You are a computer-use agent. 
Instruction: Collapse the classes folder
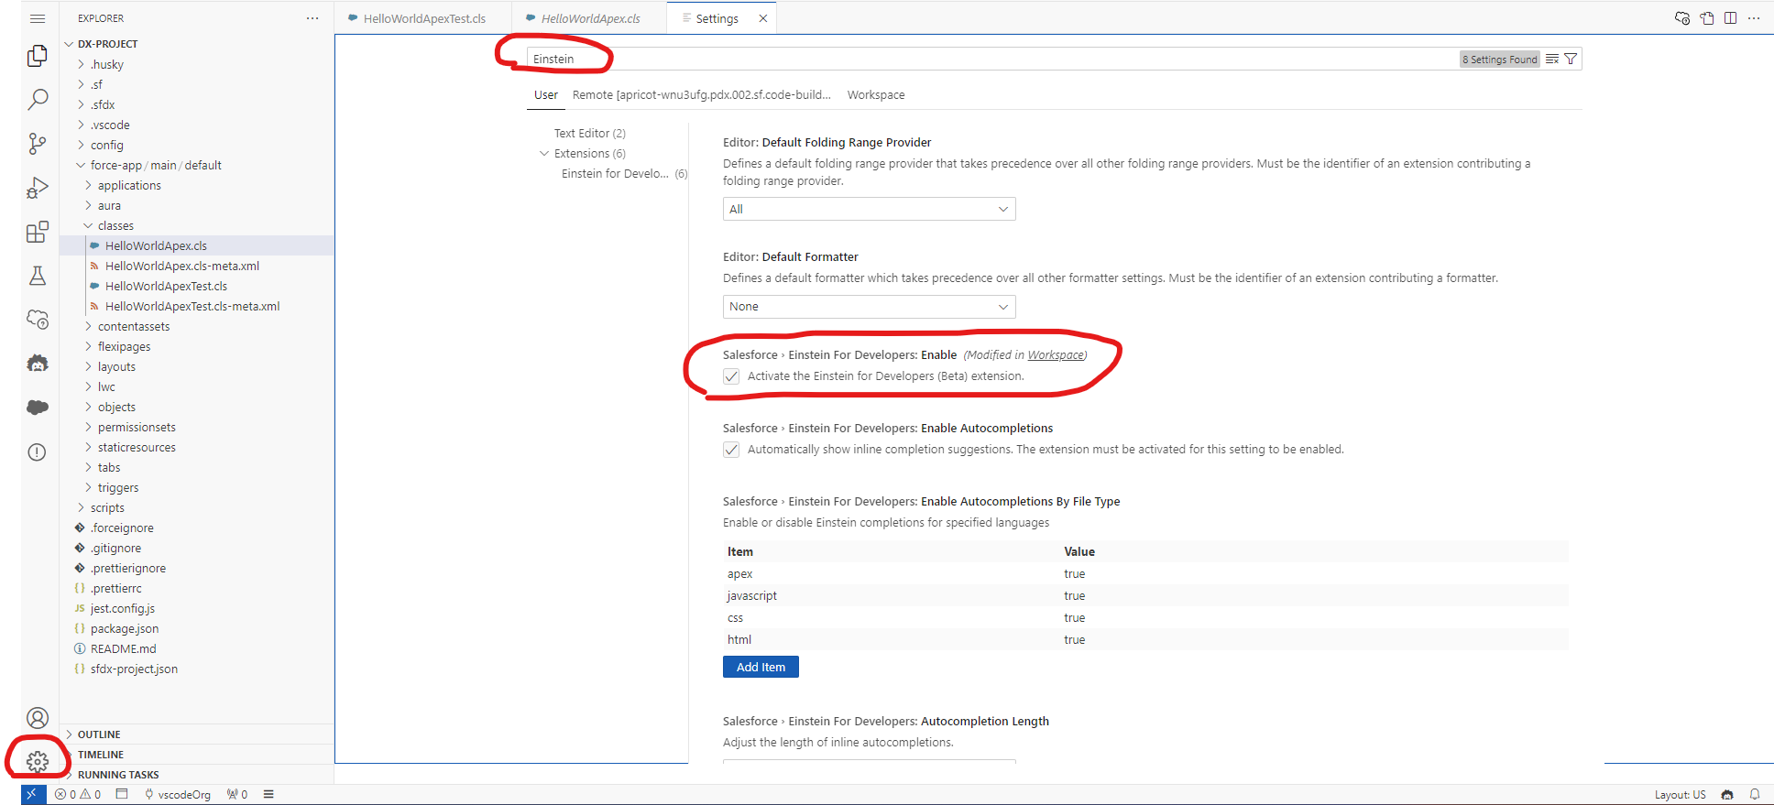[89, 225]
